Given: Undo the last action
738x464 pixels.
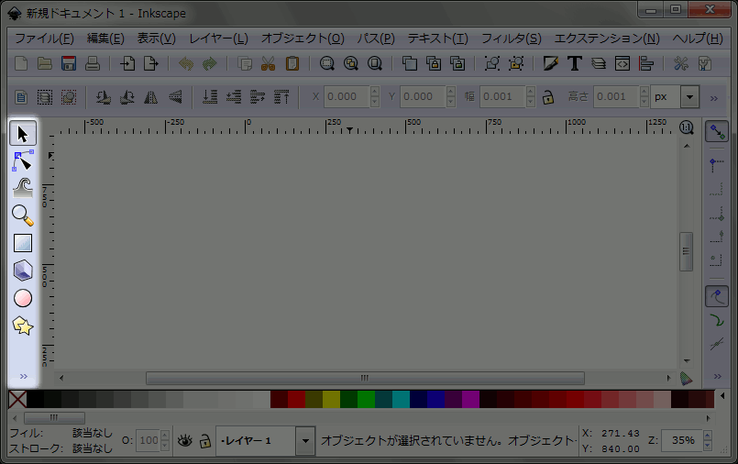Looking at the screenshot, I should (186, 63).
